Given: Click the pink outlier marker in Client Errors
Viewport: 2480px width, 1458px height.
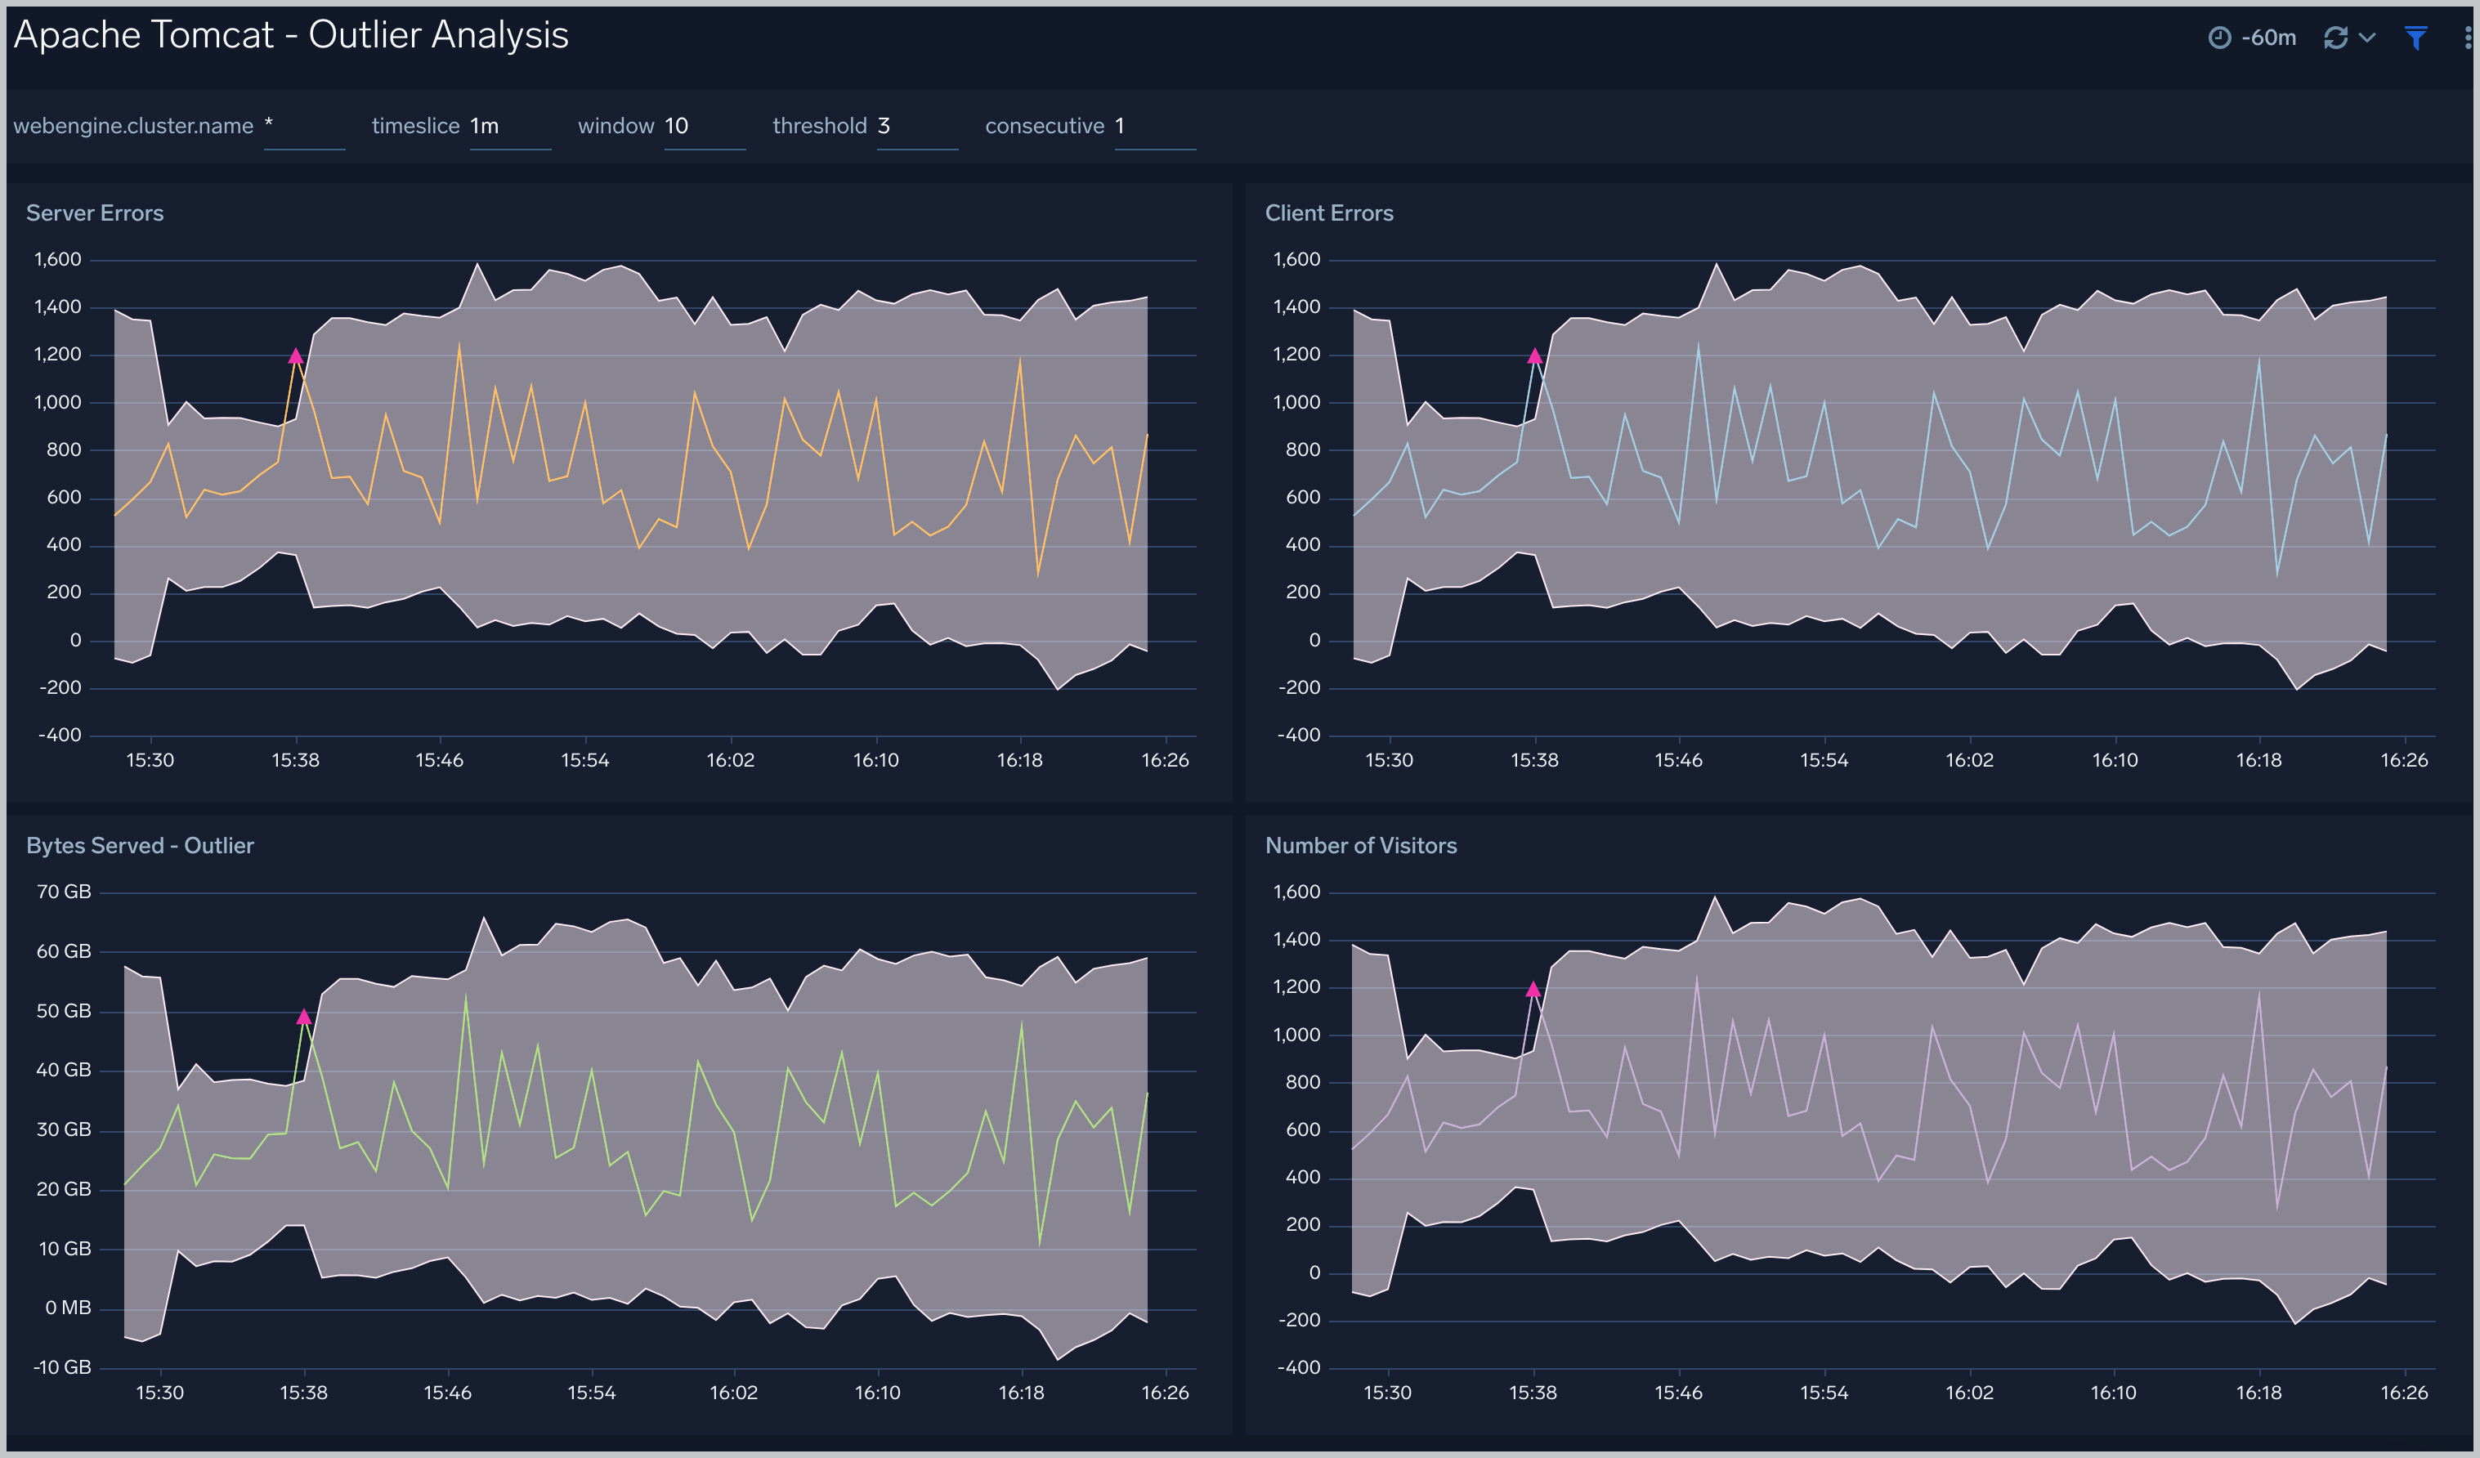Looking at the screenshot, I should tap(1534, 356).
